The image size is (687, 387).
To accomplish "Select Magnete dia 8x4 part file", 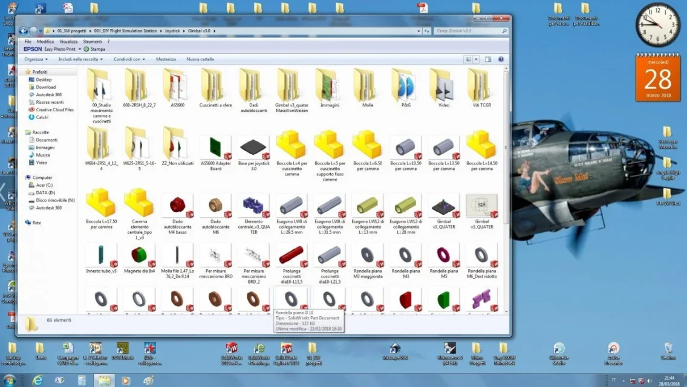I will pyautogui.click(x=139, y=259).
